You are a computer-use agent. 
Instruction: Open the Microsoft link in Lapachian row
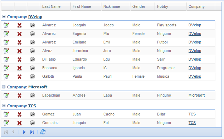point(196,95)
